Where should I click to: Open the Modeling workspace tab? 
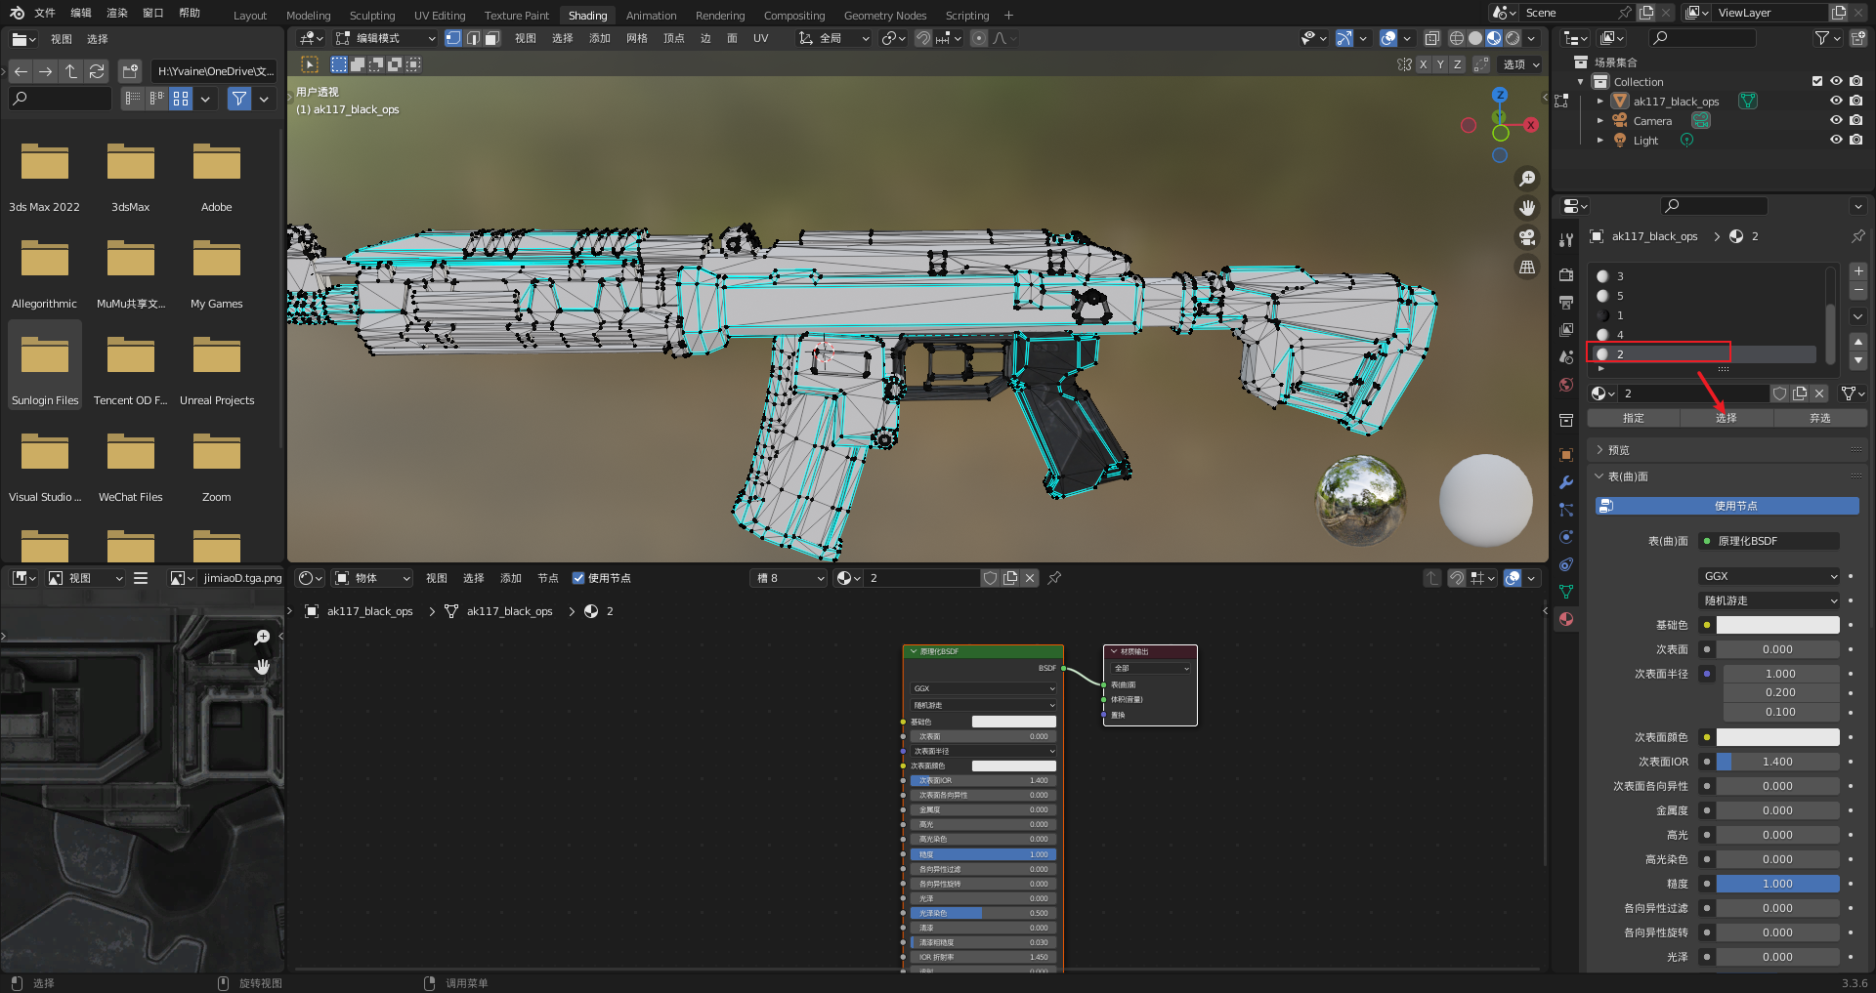(308, 15)
